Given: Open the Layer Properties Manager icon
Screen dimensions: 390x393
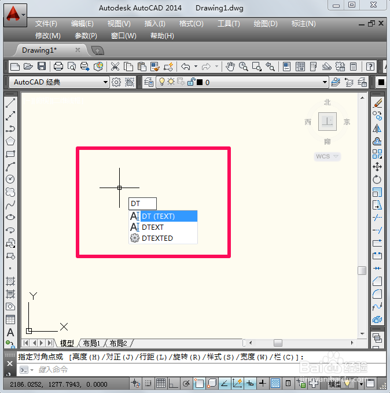Looking at the screenshot, I should (x=149, y=82).
